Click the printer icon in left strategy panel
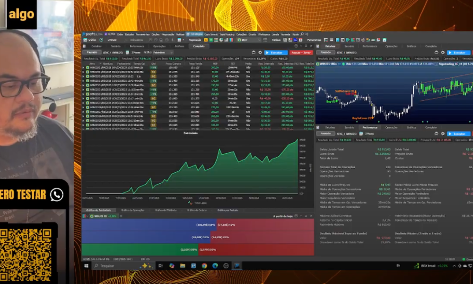Viewport: 473px width, 284px height. click(254, 53)
